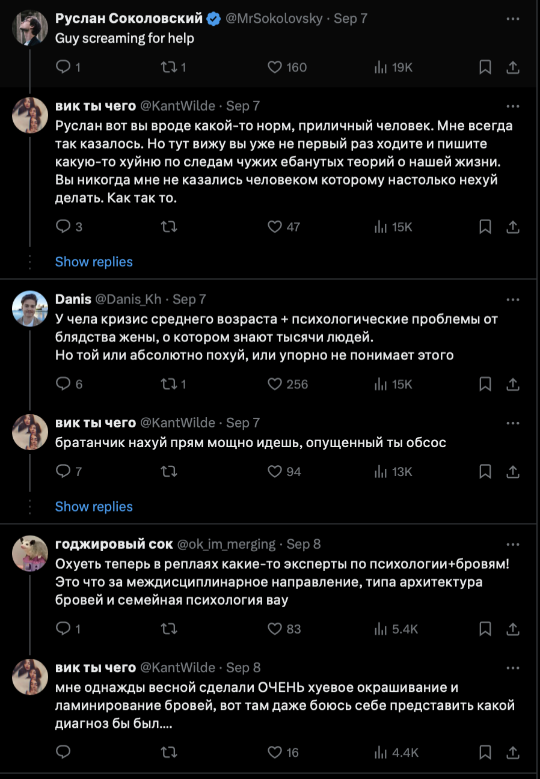The image size is (540, 779).
Task: Show replies under the first @KantWilde reply
Action: 94,262
